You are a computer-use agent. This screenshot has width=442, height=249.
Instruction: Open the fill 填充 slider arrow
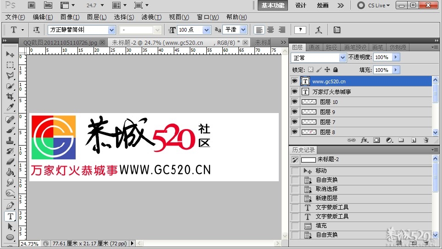tap(396, 70)
